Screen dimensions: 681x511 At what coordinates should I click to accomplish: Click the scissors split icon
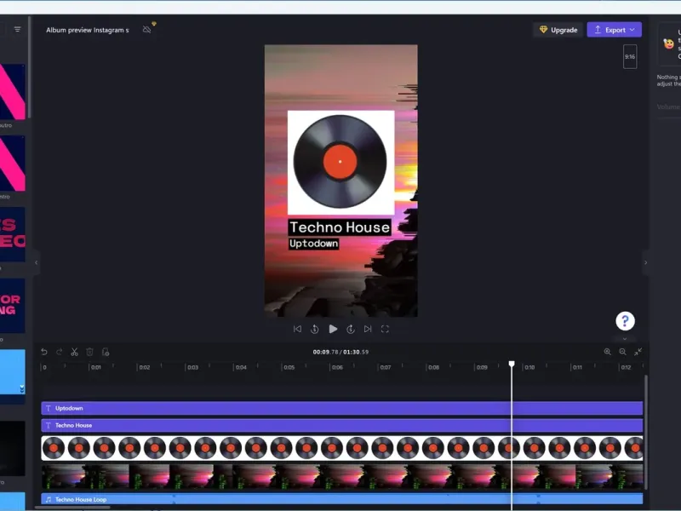[74, 352]
